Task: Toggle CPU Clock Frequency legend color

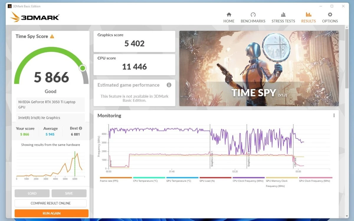Action: 248,178
